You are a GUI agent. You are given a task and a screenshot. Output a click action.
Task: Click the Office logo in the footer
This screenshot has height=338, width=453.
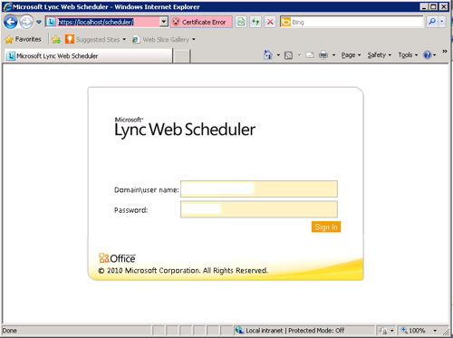[x=117, y=258]
